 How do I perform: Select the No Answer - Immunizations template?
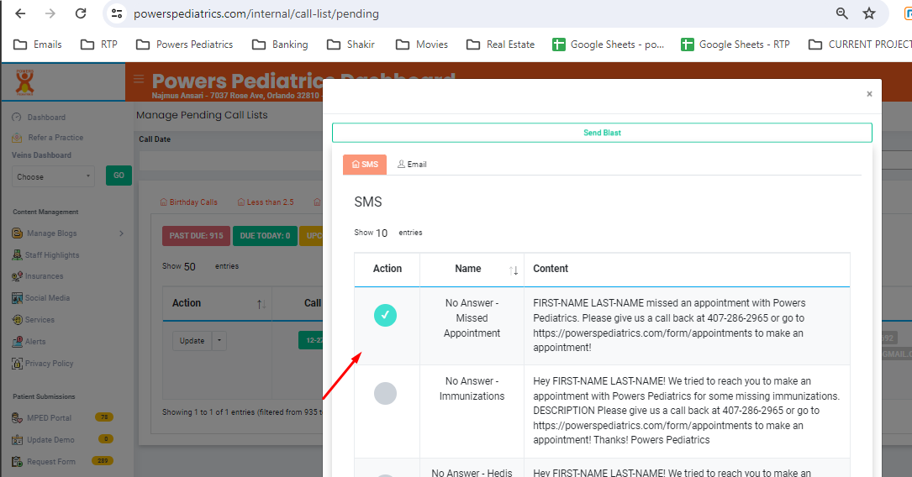pyautogui.click(x=385, y=393)
